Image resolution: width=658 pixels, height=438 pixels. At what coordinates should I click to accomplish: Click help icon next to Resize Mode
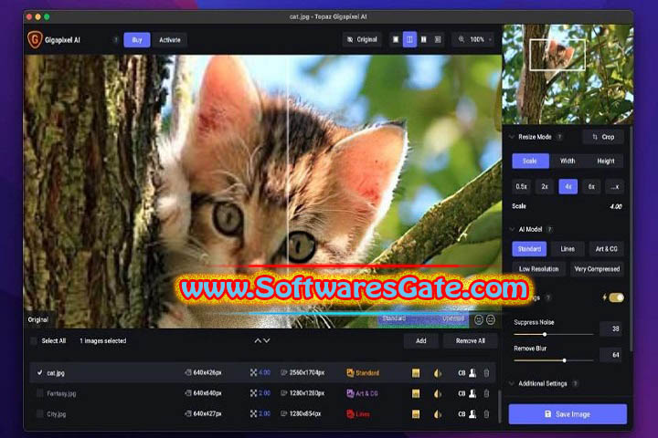click(559, 137)
